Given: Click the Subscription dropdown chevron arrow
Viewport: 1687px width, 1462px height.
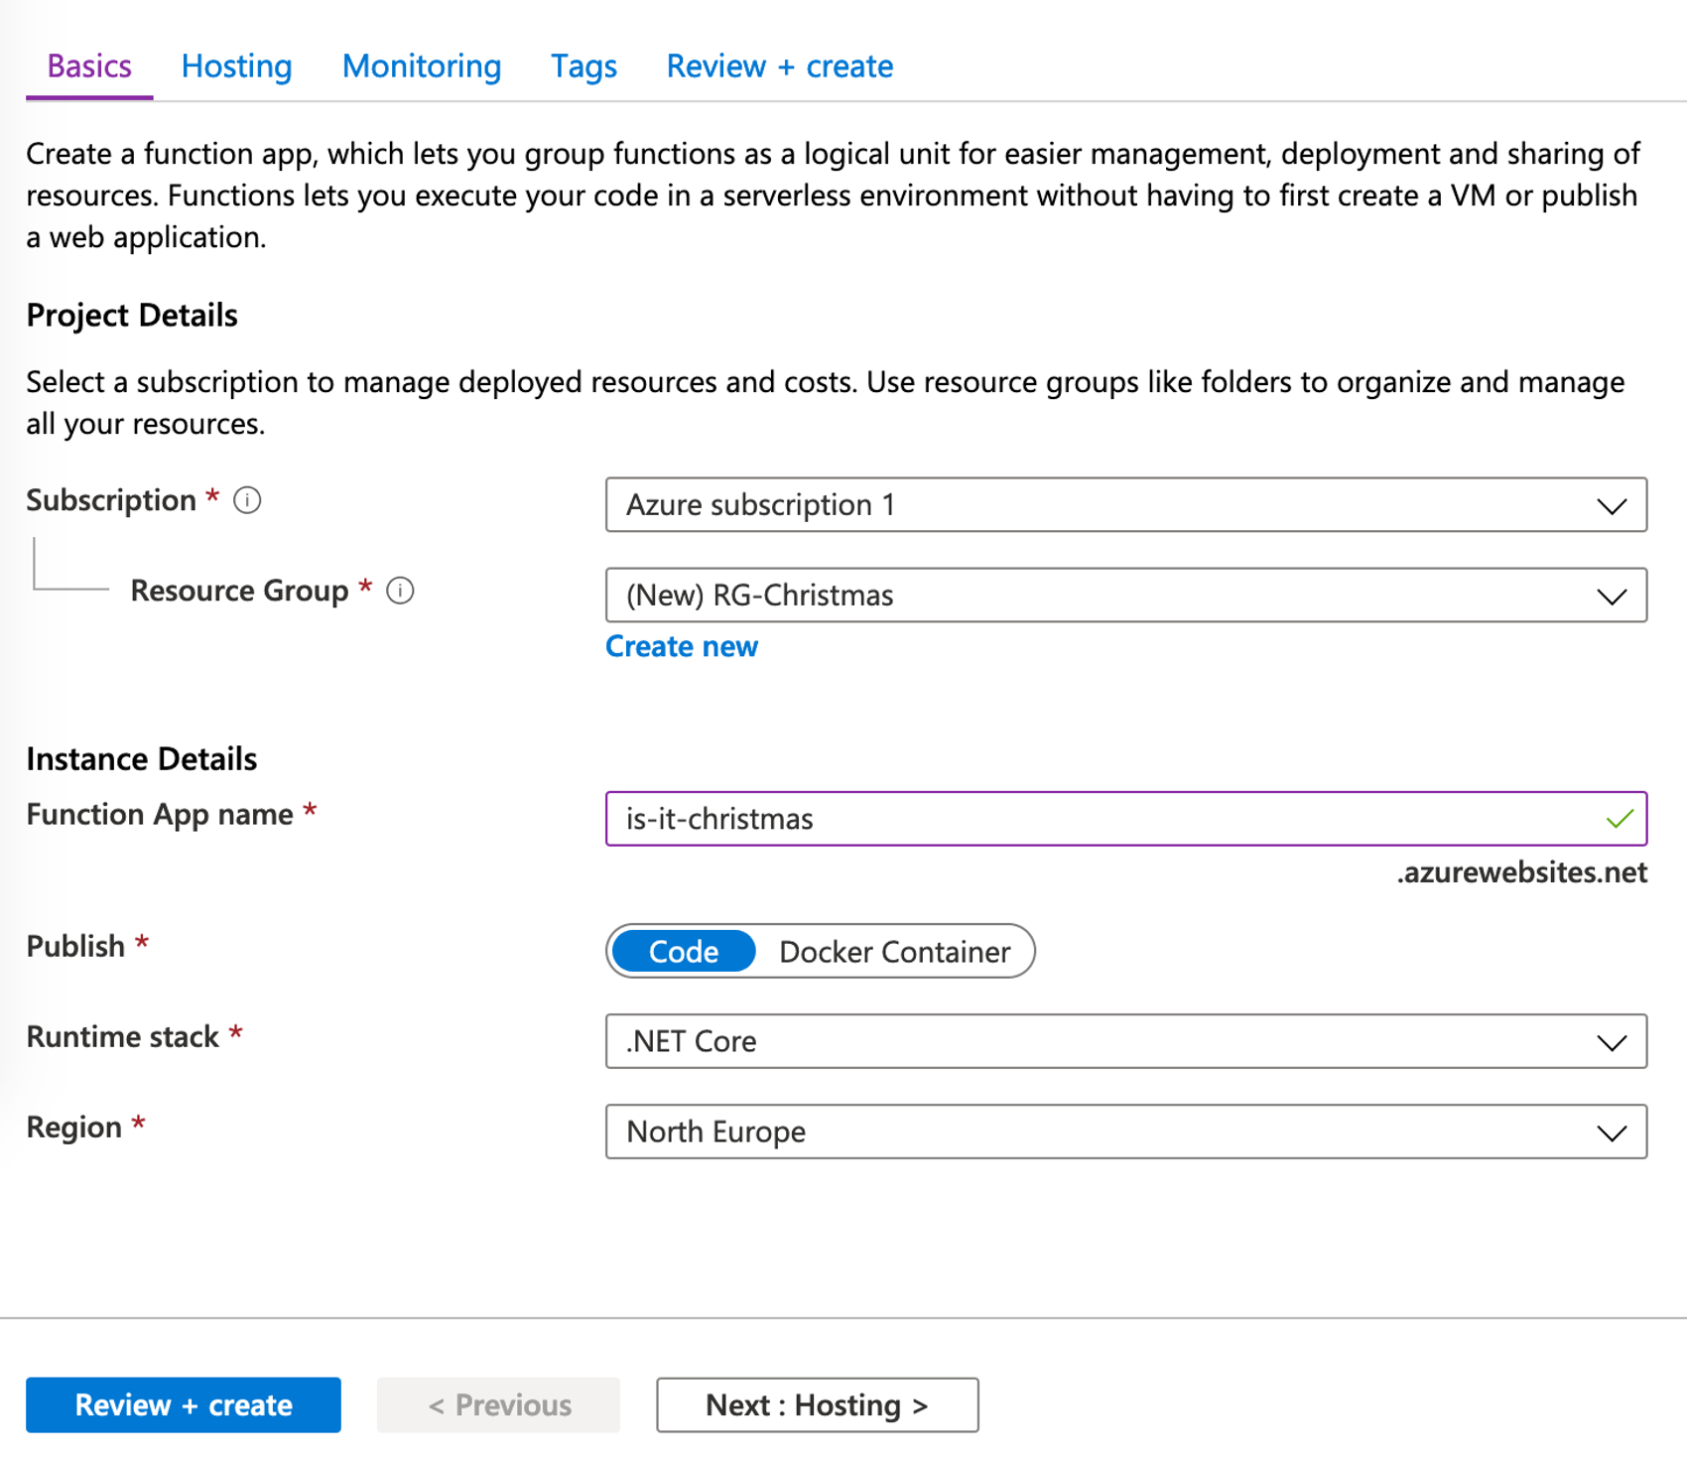Looking at the screenshot, I should [1612, 506].
